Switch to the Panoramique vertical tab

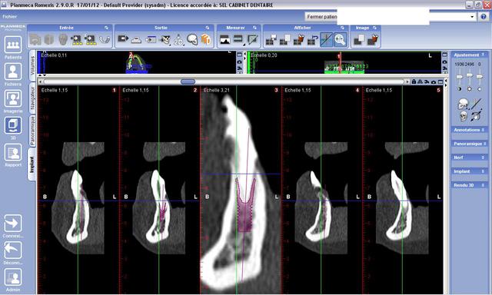[x=32, y=130]
